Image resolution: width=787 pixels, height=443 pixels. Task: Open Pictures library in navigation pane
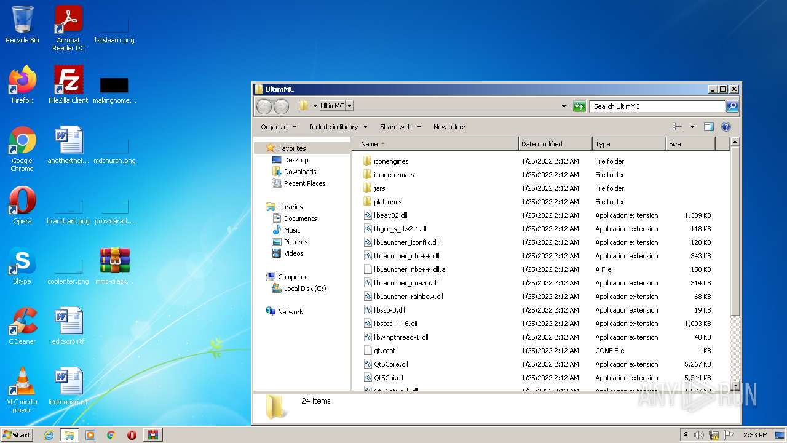coord(296,242)
